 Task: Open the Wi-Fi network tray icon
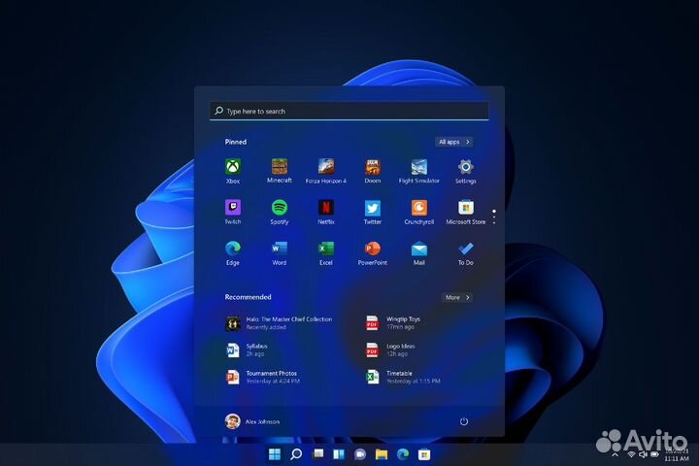coord(631,454)
